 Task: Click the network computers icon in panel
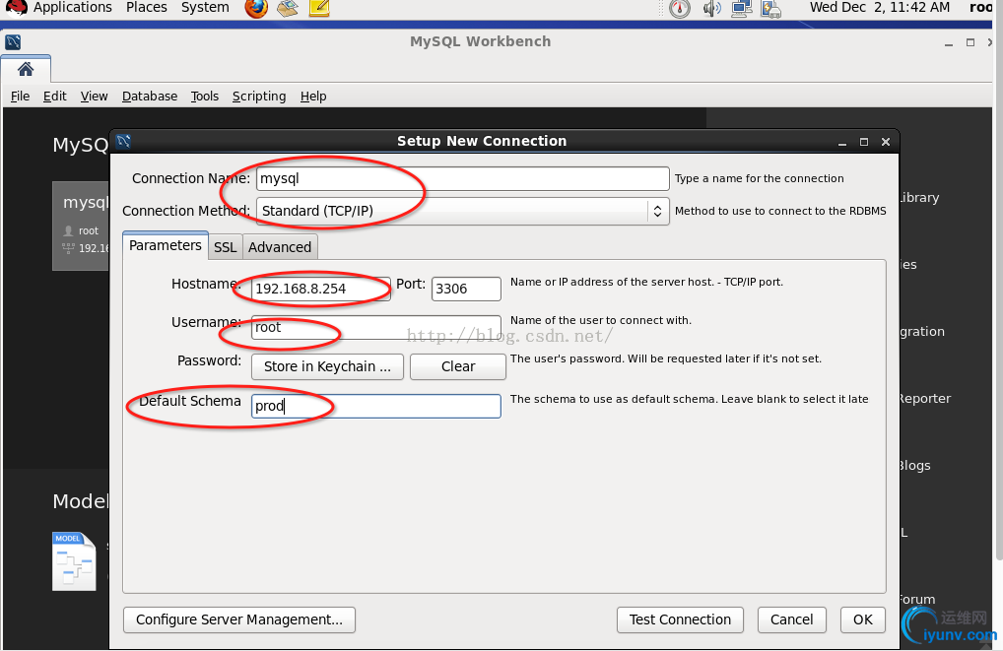[x=741, y=8]
